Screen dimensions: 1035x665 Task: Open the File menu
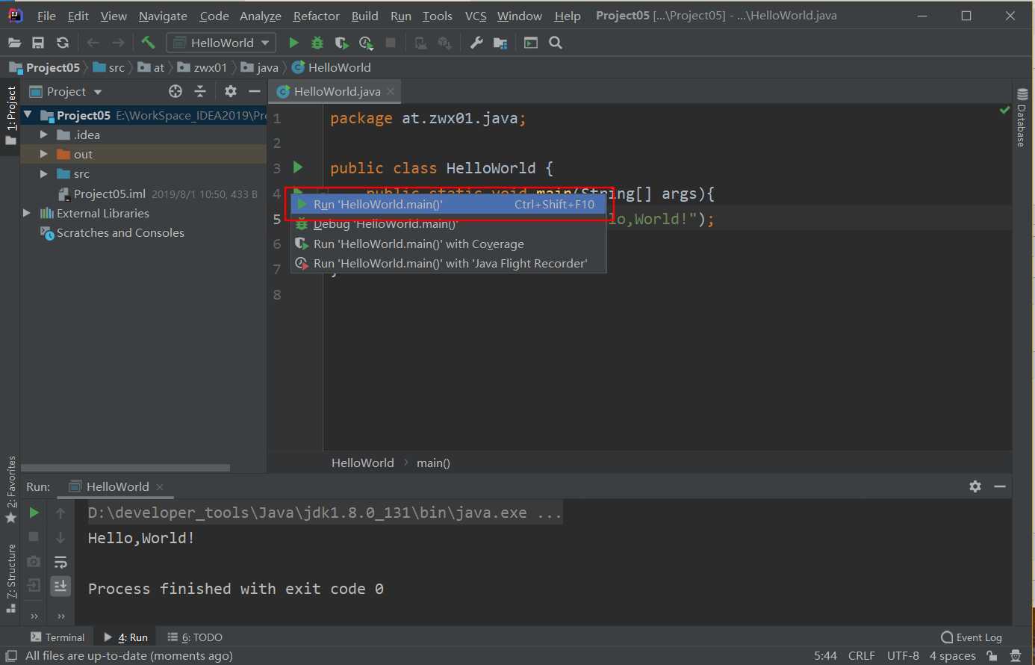click(x=46, y=16)
